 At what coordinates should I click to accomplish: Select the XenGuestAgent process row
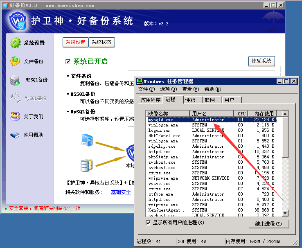pos(212,210)
